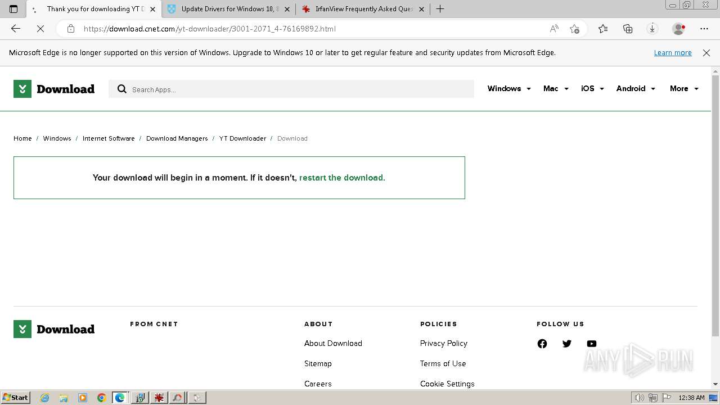Open the Facebook follow icon

pyautogui.click(x=542, y=344)
